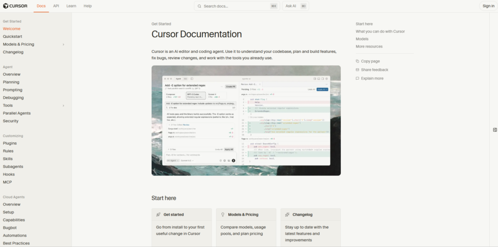Expand the Tools sidebar section chevron
Screen dimensions: 498x247
tap(63, 106)
